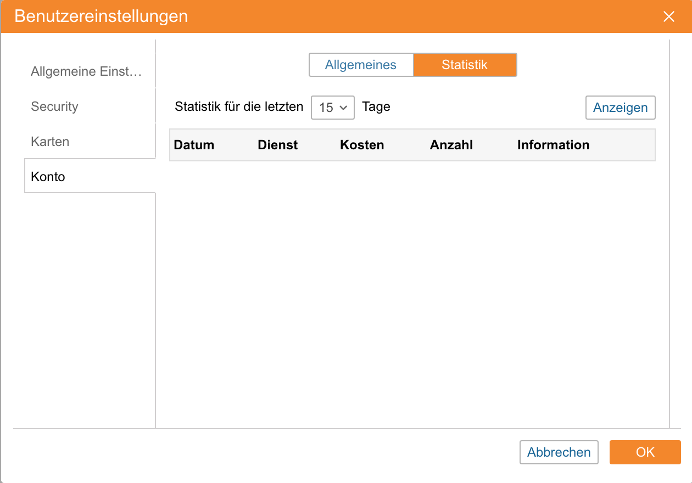Click the empty statistics table area

click(x=412, y=291)
